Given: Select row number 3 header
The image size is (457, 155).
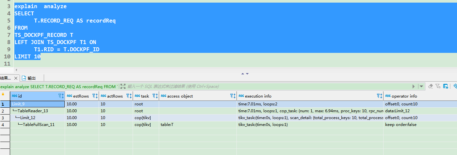Looking at the screenshot, I should 5,118.
